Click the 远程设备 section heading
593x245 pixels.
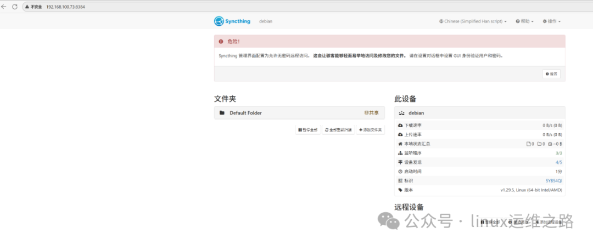[409, 207]
